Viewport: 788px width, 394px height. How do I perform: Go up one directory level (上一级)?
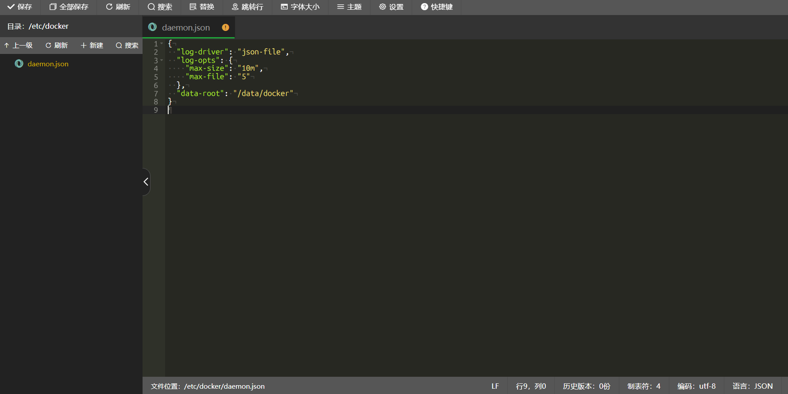tap(19, 46)
